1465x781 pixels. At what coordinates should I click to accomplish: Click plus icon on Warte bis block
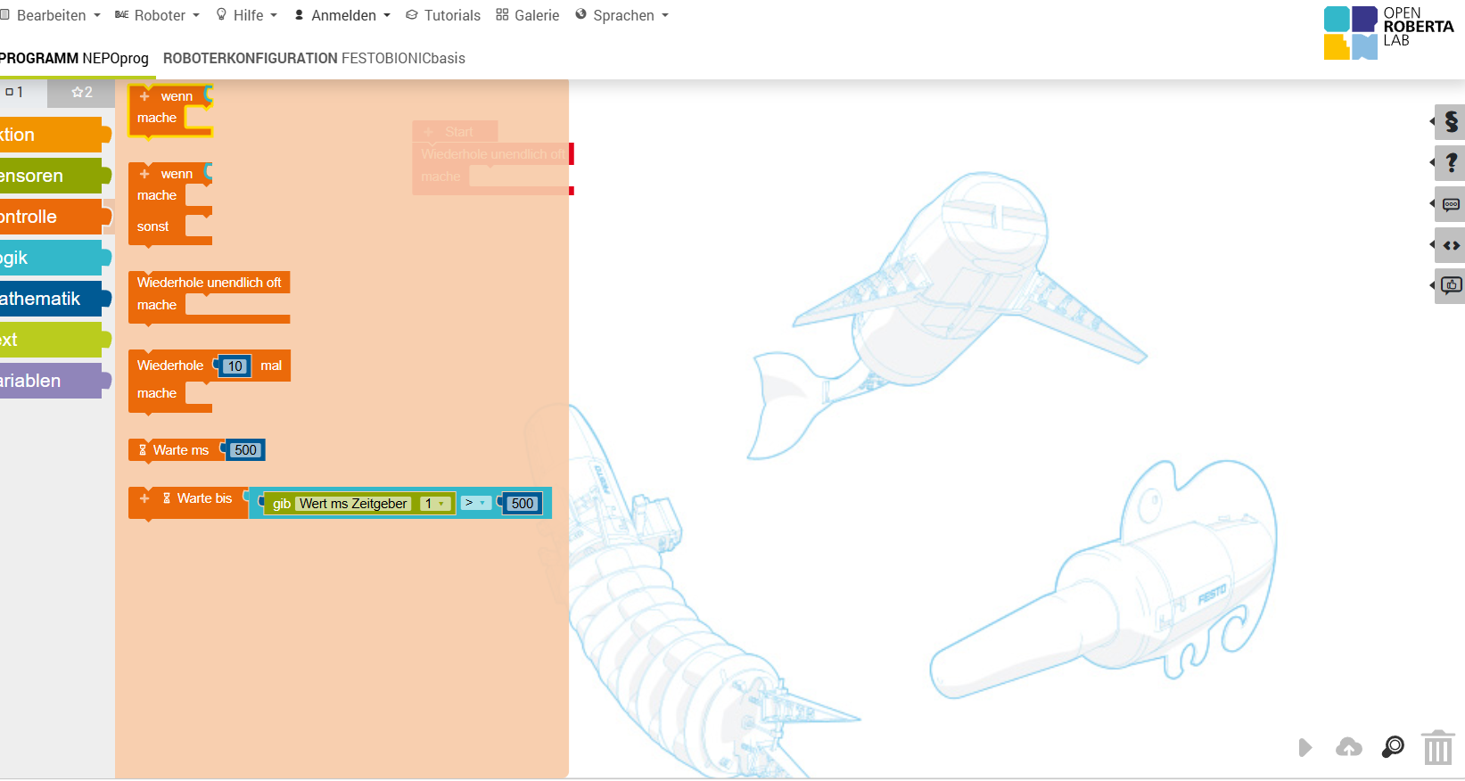click(144, 498)
